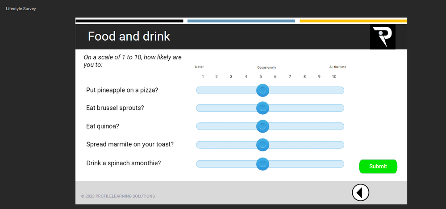Click the black progress bar segment

pos(129,21)
